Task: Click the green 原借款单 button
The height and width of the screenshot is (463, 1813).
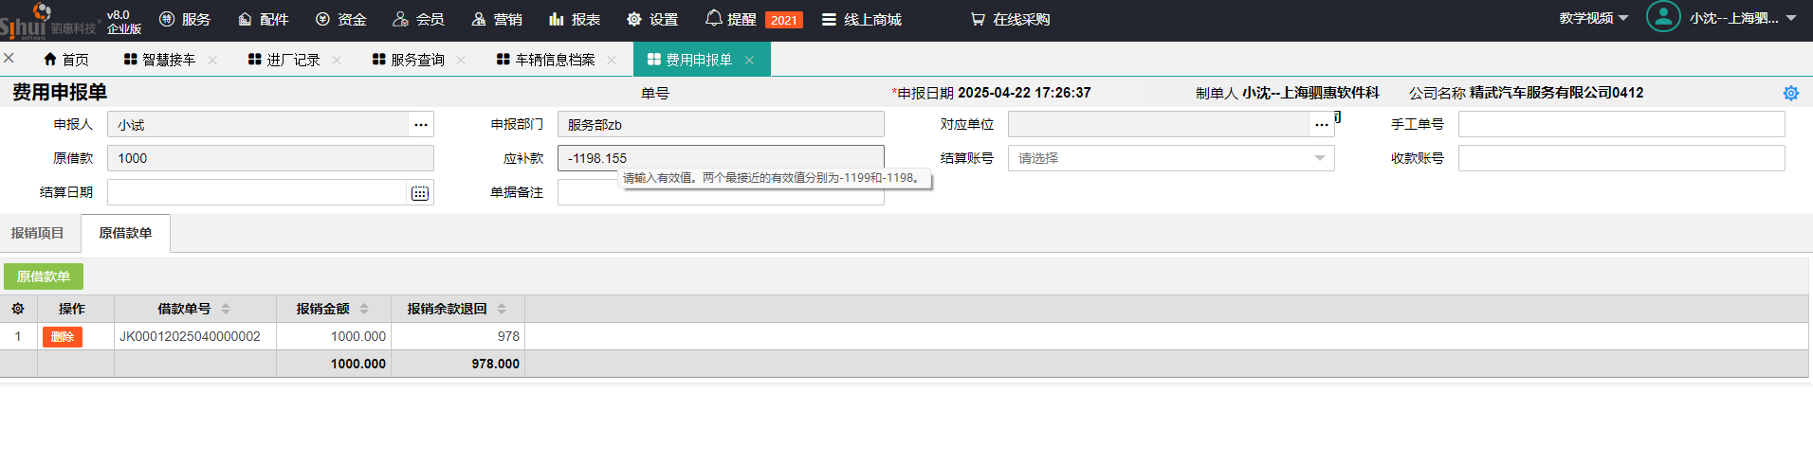Action: pos(44,276)
